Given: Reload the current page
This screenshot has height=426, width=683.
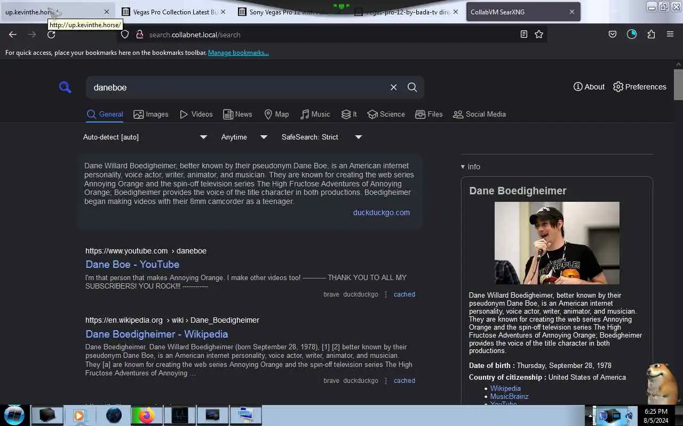Looking at the screenshot, I should point(51,35).
